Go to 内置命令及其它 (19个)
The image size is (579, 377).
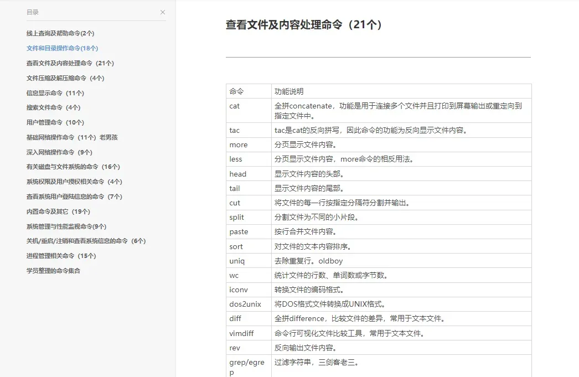click(58, 211)
